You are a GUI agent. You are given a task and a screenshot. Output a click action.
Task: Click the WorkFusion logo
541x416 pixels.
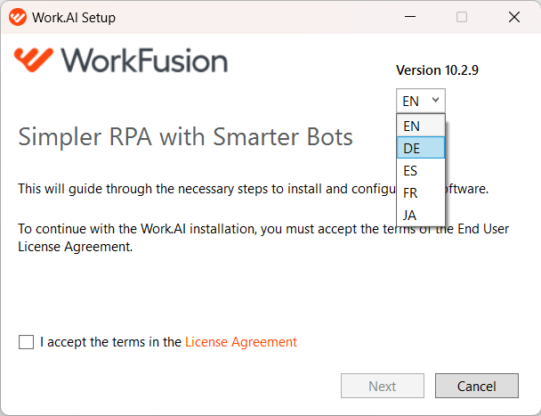121,60
